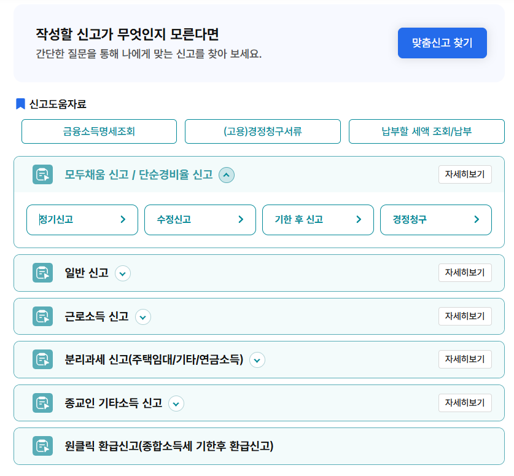The width and height of the screenshot is (514, 476).
Task: Select 경정청구 option
Action: (x=435, y=220)
